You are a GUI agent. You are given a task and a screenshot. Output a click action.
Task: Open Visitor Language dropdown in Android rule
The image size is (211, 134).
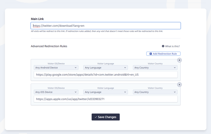(x=106, y=68)
